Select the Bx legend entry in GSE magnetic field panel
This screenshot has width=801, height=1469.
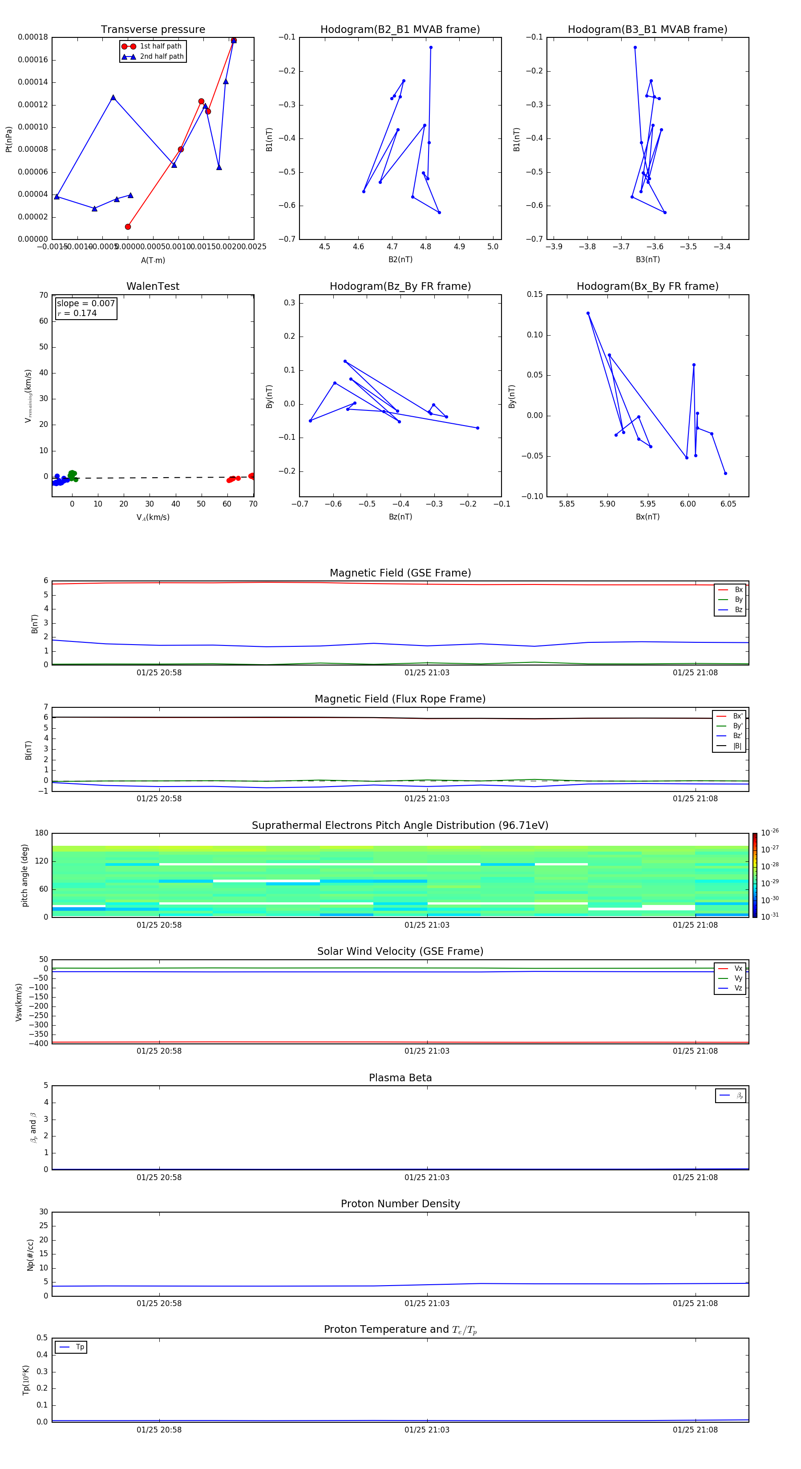(730, 590)
